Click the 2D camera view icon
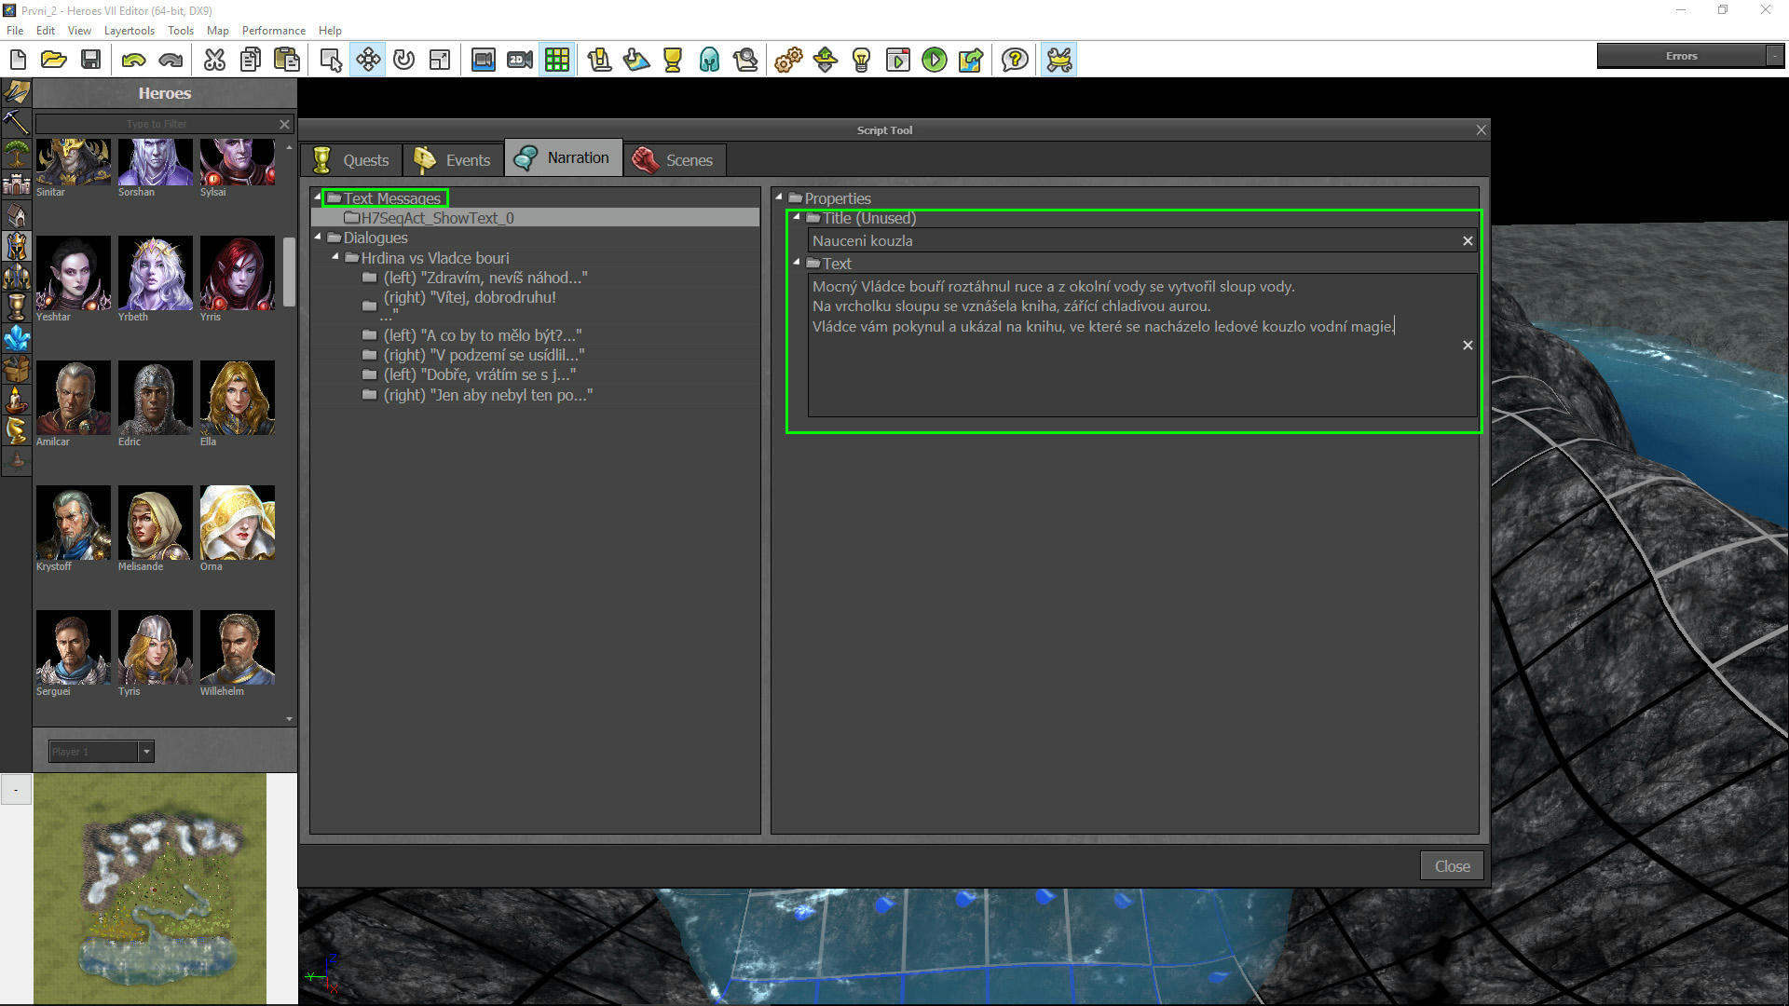Screen dimensions: 1789x1006 pos(520,61)
